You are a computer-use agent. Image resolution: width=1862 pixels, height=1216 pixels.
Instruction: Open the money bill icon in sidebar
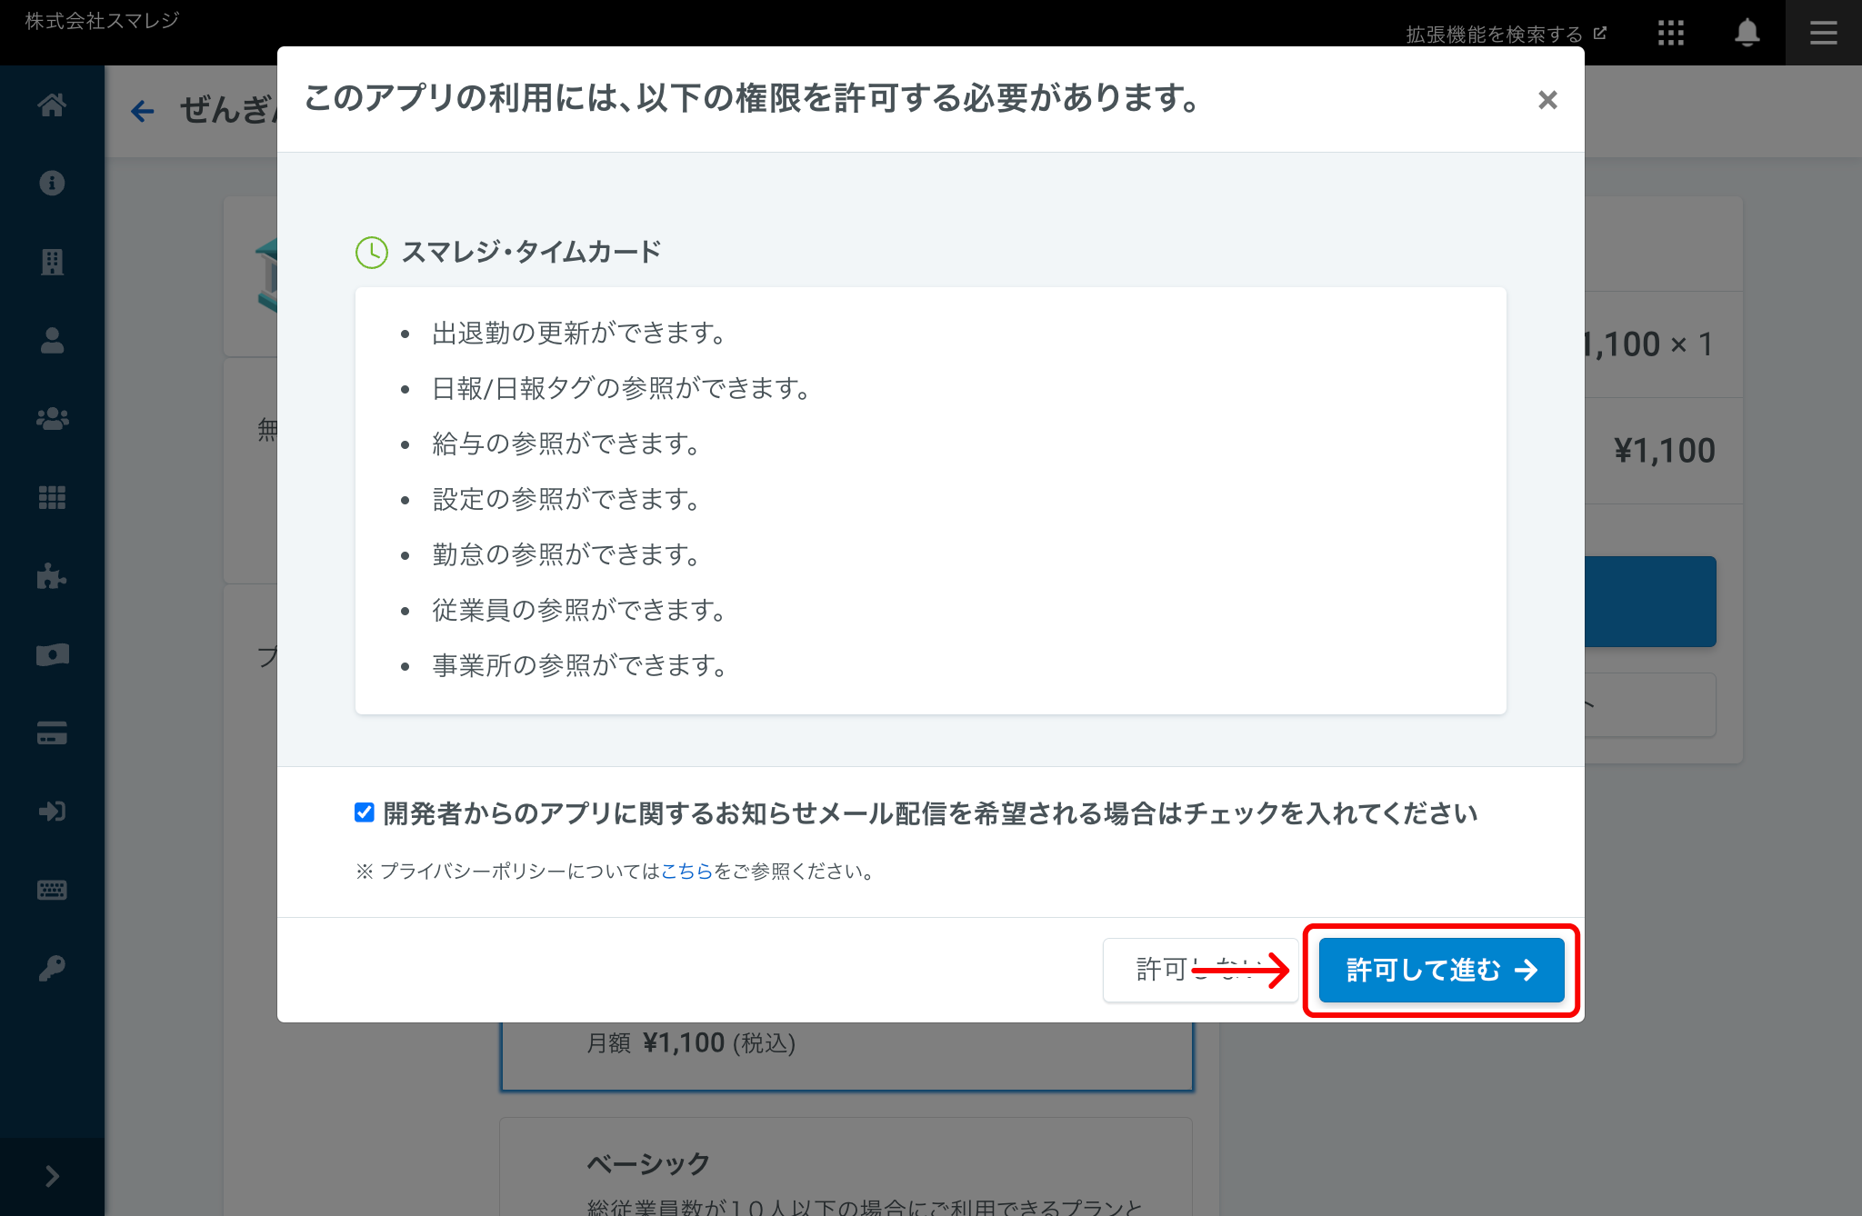pyautogui.click(x=52, y=654)
